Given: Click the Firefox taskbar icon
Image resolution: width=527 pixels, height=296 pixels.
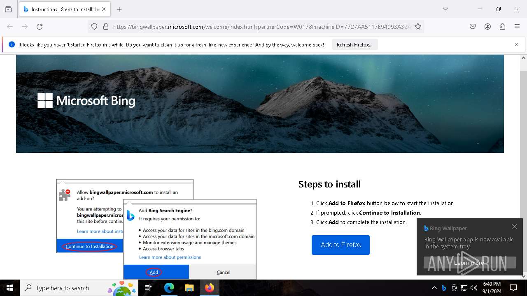Looking at the screenshot, I should [x=210, y=288].
